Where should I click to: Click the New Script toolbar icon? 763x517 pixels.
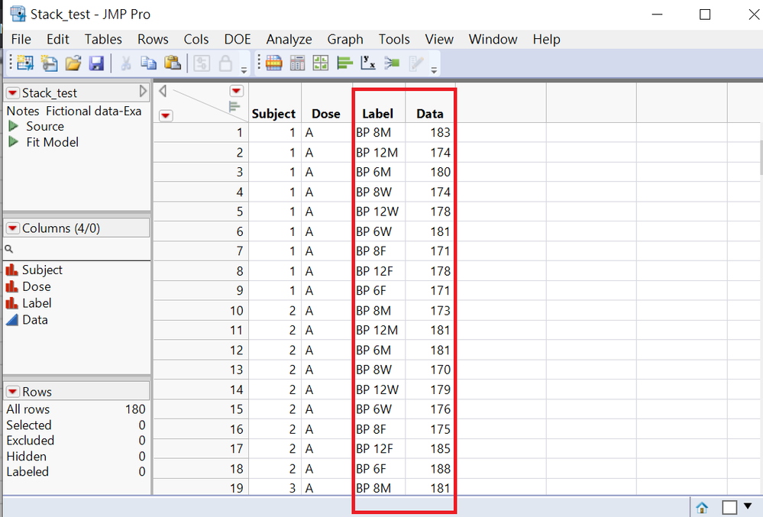click(49, 63)
